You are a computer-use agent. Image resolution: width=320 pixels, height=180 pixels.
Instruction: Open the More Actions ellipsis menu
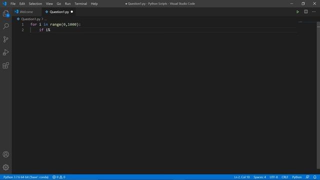314,12
